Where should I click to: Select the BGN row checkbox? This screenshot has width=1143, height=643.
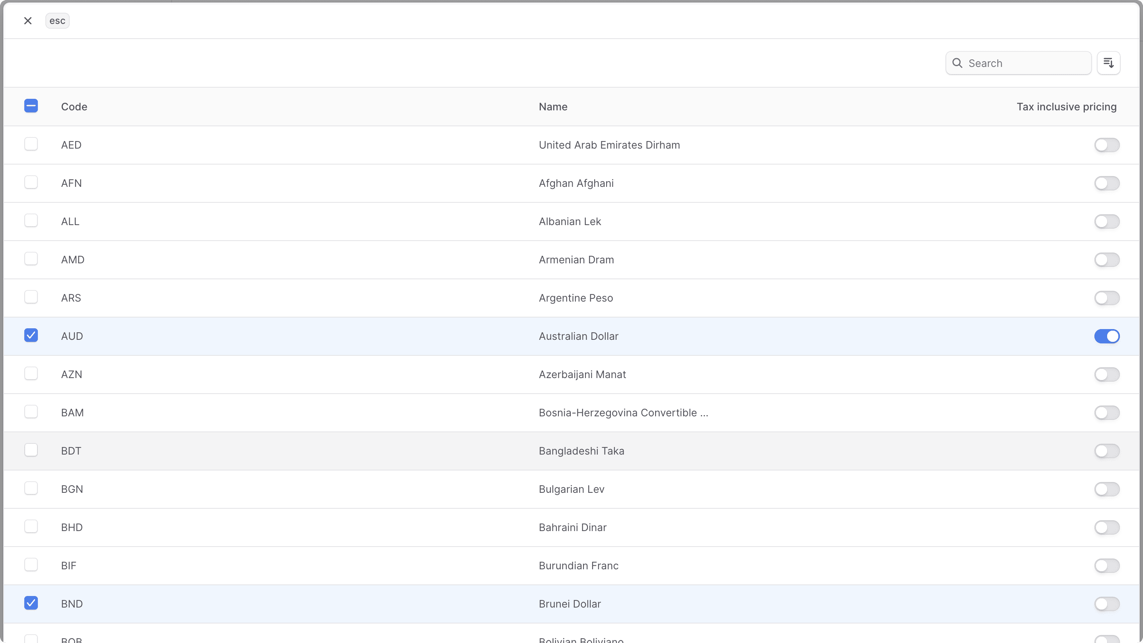(31, 488)
